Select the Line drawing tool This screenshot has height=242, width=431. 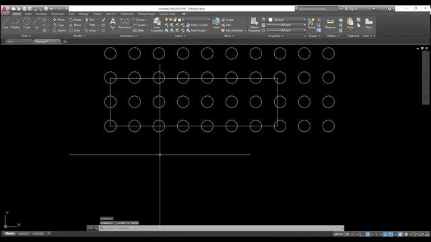coord(6,24)
